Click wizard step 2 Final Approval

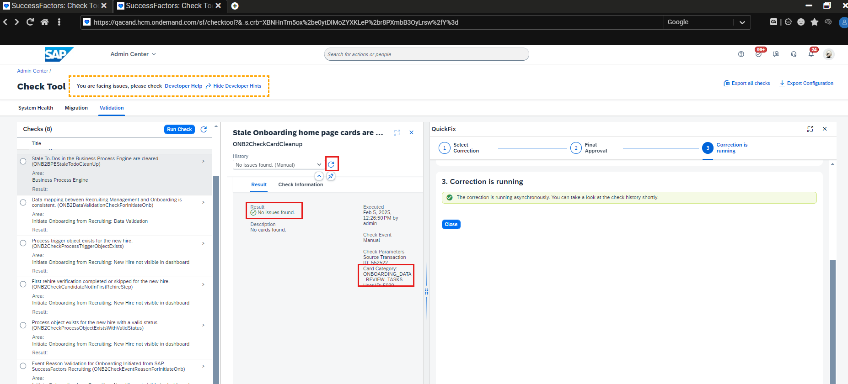589,148
